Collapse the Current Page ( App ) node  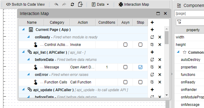23,29
